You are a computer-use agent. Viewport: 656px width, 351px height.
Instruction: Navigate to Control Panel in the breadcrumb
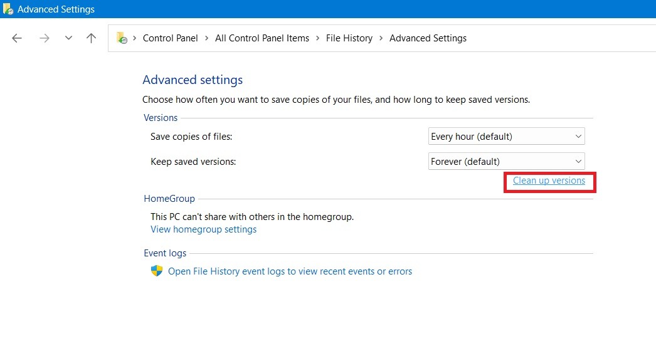click(x=170, y=38)
